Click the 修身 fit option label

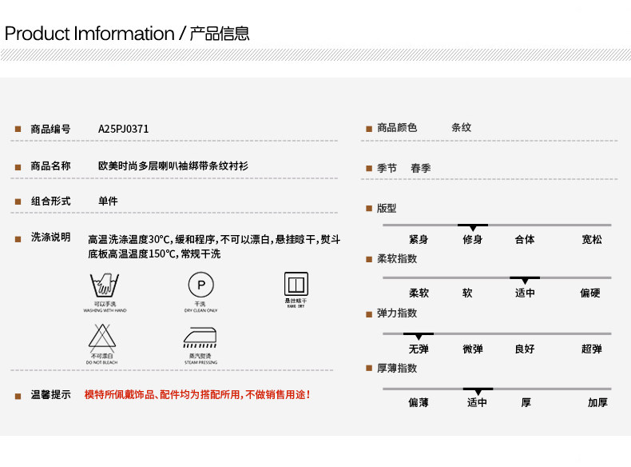tap(472, 239)
